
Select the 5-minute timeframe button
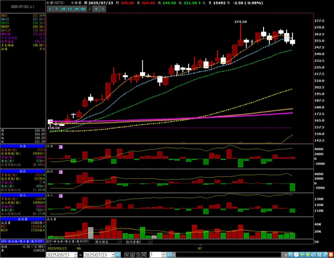pyautogui.click(x=56, y=9)
